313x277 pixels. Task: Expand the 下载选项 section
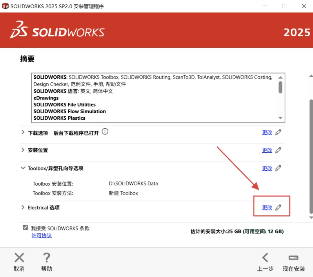[x=23, y=132]
